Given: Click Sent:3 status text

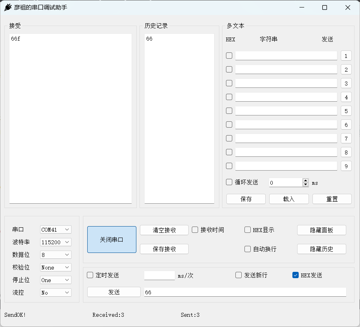Looking at the screenshot, I should tap(190, 315).
